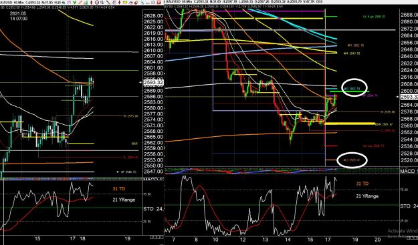The height and width of the screenshot is (245, 418).
Task: Click the small scroll control at left chart bottom
Action: coord(156,237)
